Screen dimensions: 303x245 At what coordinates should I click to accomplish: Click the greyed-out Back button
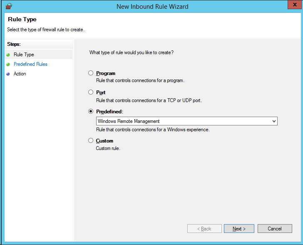point(204,229)
